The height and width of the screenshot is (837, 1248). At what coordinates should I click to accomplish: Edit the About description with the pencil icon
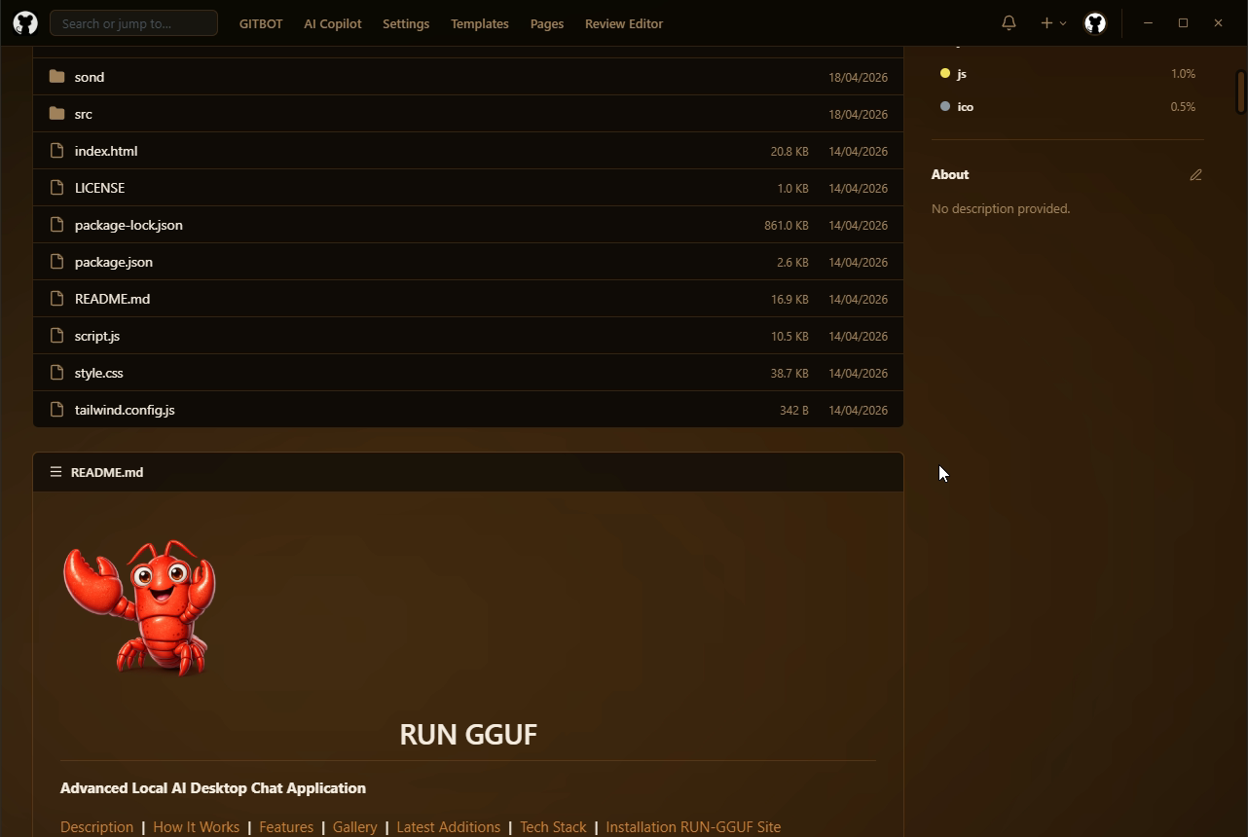coord(1195,175)
